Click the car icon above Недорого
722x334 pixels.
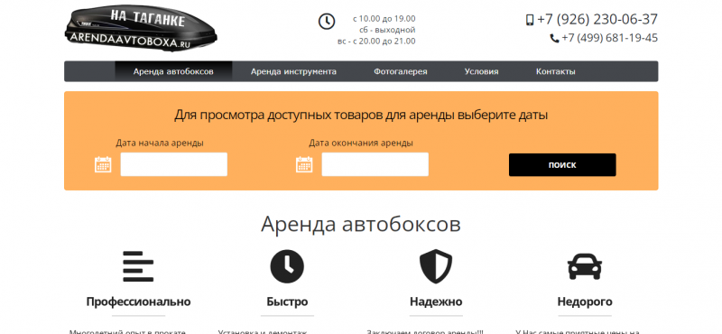tap(584, 266)
